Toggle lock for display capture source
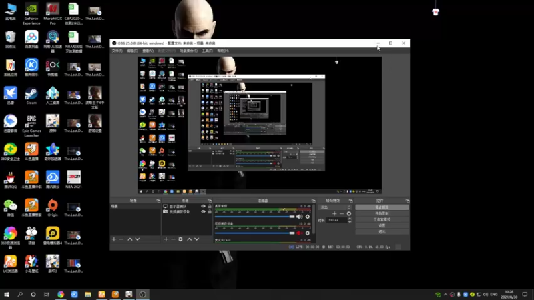This screenshot has width=534, height=300. tap(210, 206)
